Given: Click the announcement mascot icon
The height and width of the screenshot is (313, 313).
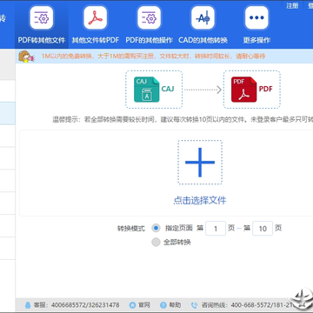Looking at the screenshot, I should click(x=26, y=57).
